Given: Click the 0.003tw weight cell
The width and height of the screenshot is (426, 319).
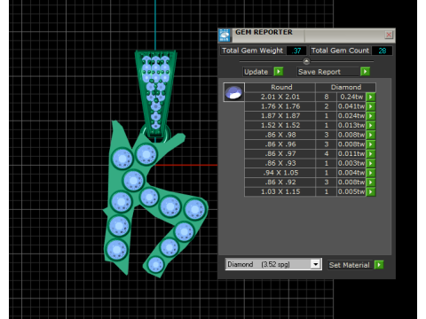Looking at the screenshot, I should [351, 163].
